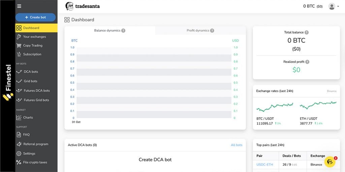Click the Futures Grid bots icon
345x172 pixels.
click(x=19, y=100)
